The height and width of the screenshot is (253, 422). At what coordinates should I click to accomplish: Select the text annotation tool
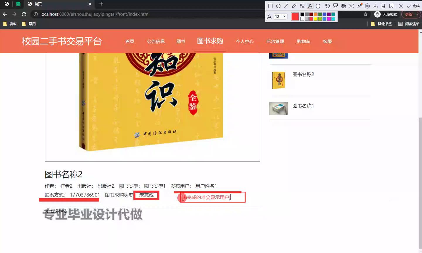[310, 6]
